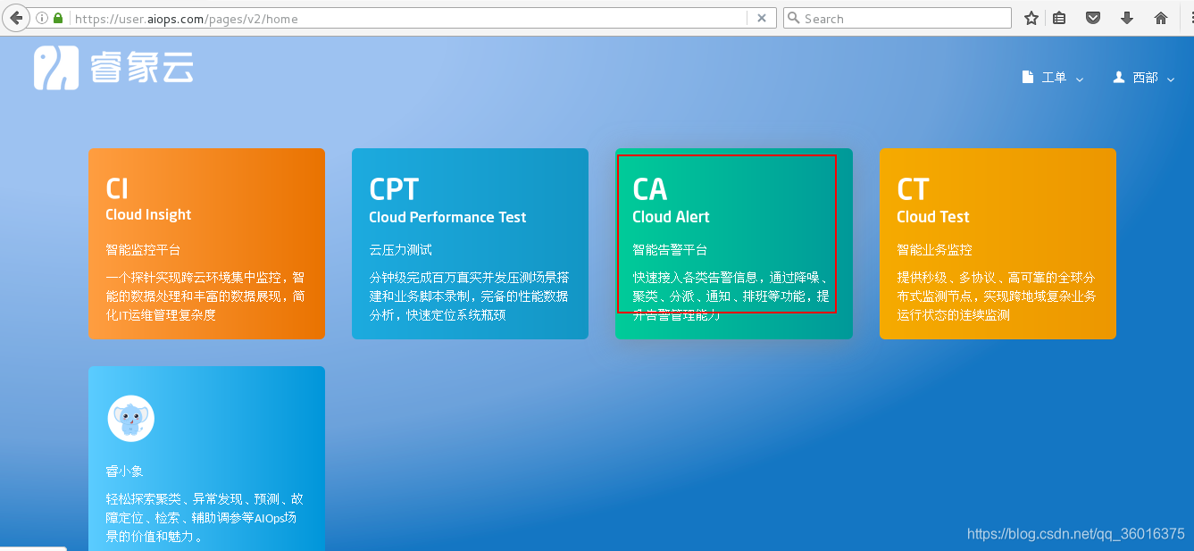
Task: Click the 睿象云 brand name text
Action: coord(141,68)
